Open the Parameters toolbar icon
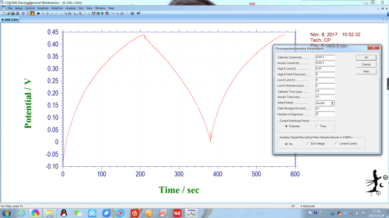This screenshot has width=389, height=218. [32, 13]
